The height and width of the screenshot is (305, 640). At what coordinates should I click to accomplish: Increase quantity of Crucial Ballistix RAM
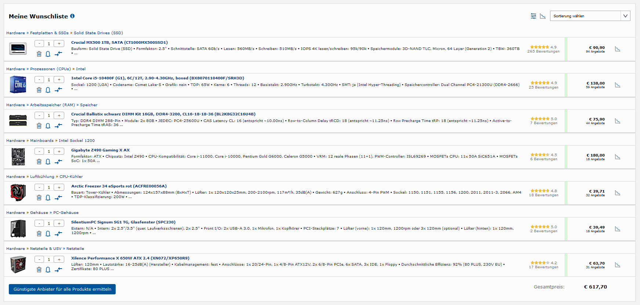(59, 115)
